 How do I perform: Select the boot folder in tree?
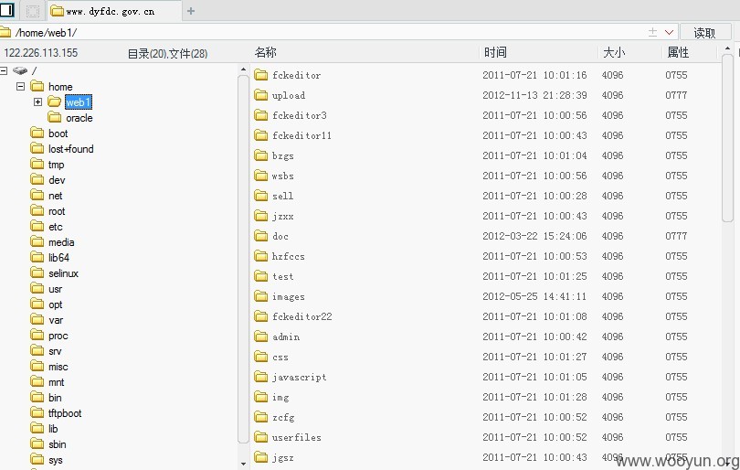pyautogui.click(x=58, y=134)
